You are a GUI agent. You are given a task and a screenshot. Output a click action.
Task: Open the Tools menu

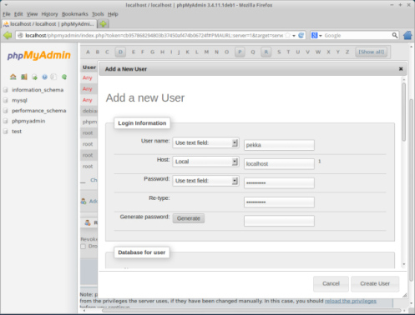(98, 14)
